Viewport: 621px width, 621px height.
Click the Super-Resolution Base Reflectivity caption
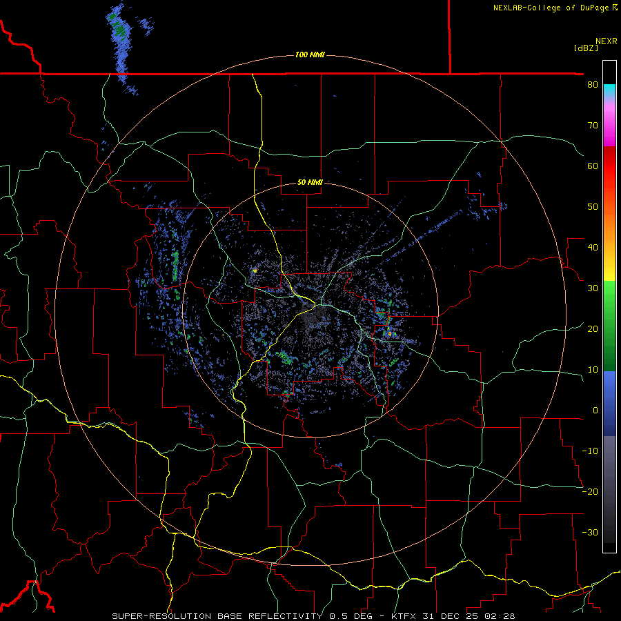[314, 616]
